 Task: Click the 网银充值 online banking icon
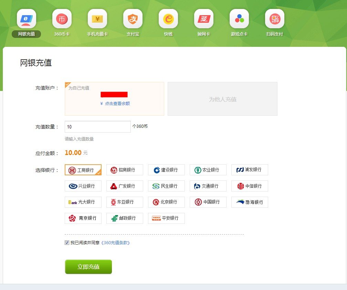tap(26, 20)
